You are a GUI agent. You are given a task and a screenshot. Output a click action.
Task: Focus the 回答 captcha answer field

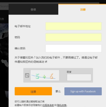click(79, 77)
